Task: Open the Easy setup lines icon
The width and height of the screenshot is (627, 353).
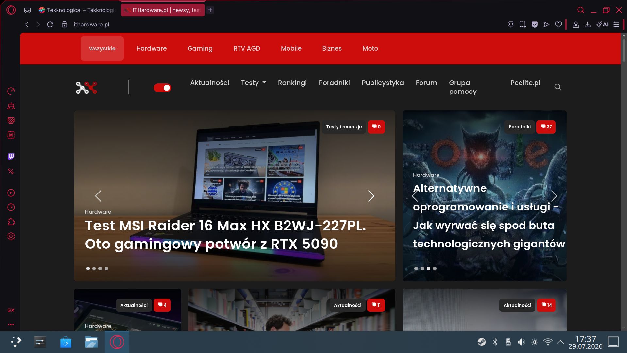Action: [616, 25]
